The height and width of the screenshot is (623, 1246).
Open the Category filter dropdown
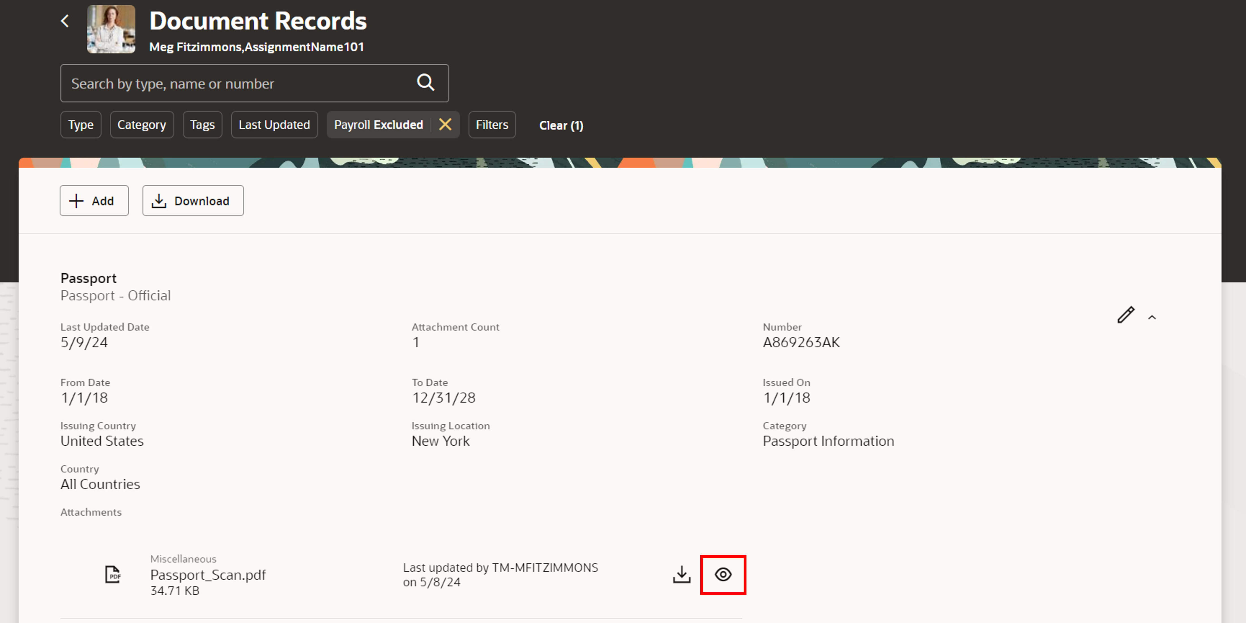point(142,125)
